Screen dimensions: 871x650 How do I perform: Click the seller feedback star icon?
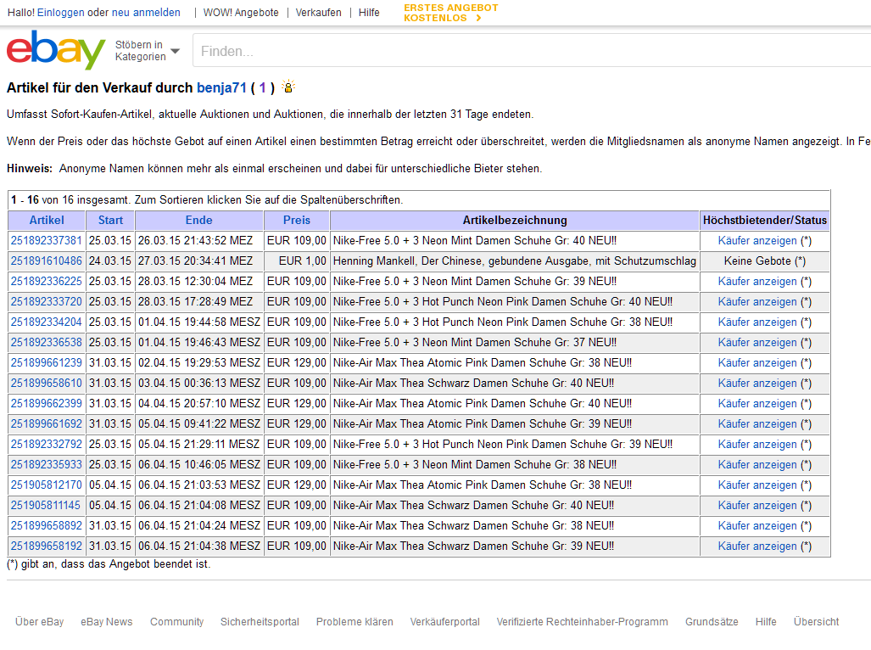tap(288, 87)
